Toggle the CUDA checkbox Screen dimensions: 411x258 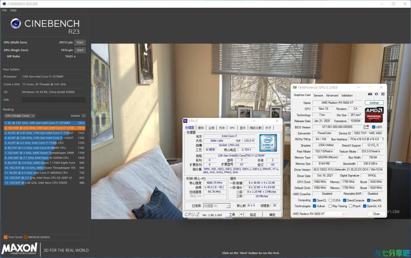click(330, 200)
